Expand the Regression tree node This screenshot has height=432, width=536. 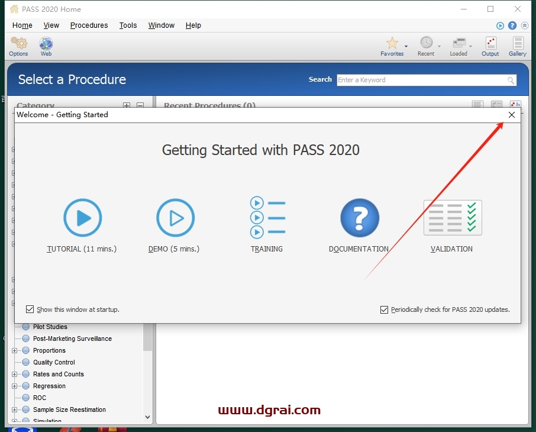(14, 386)
